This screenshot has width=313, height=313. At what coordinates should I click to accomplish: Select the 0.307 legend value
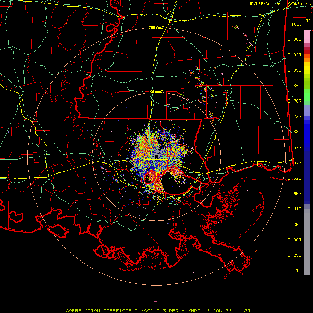coord(295,240)
